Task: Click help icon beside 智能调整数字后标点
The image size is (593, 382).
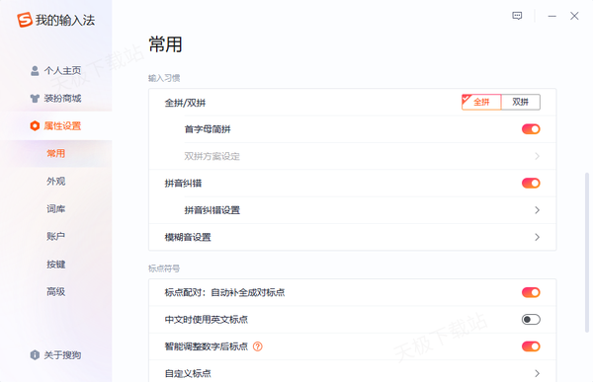Action: (x=258, y=346)
